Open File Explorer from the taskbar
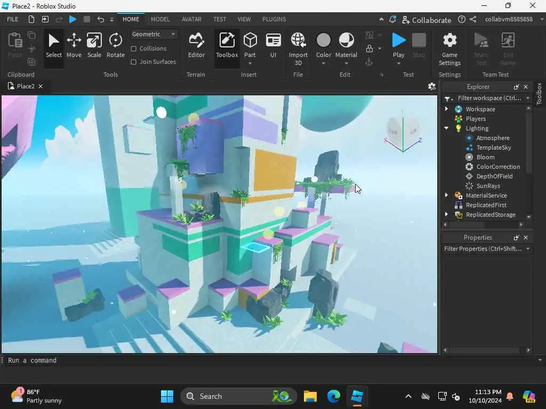Screen dimensions: 546x409 [x=310, y=396]
